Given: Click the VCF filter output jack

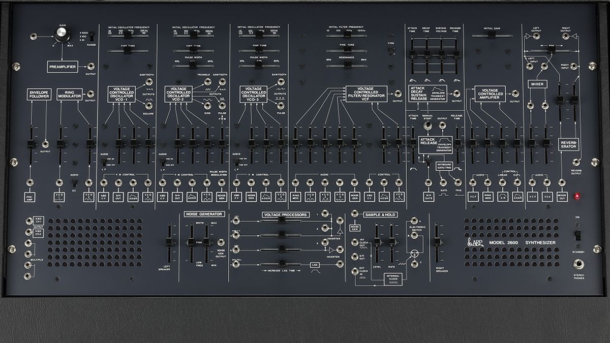Looking at the screenshot, I should click(x=397, y=93).
